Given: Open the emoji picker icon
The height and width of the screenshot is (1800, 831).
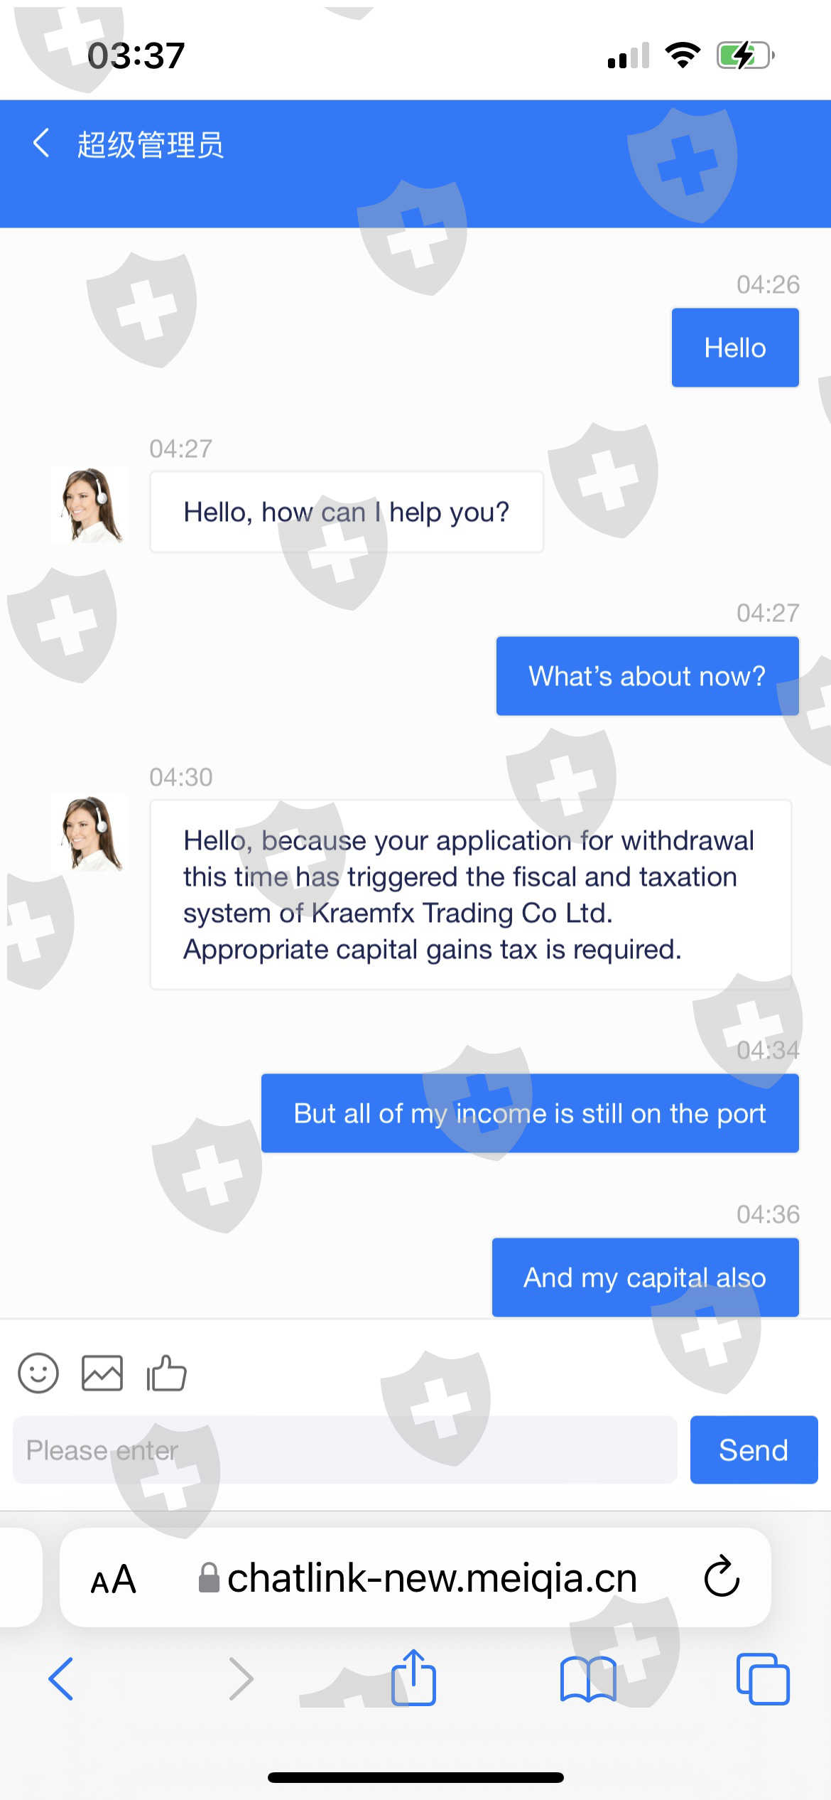Looking at the screenshot, I should [38, 1372].
